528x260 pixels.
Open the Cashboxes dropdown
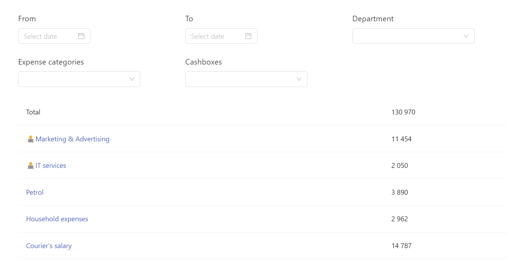(246, 79)
